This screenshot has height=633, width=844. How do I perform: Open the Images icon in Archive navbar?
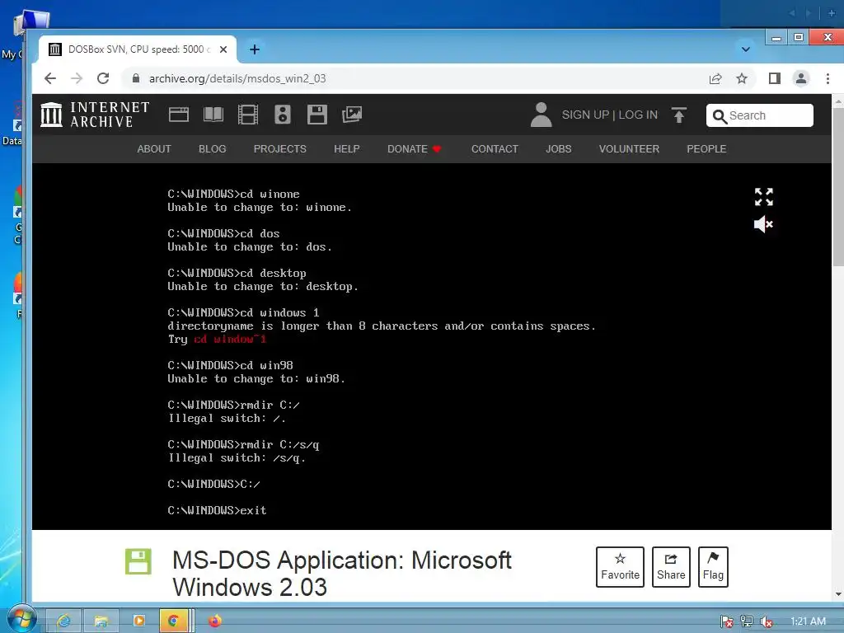[351, 115]
